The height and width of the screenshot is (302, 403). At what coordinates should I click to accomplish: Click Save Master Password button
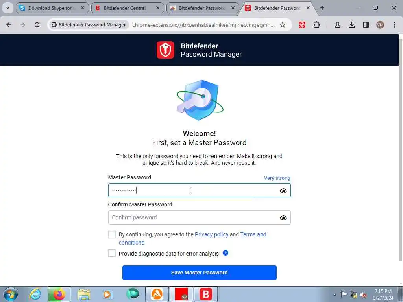tap(200, 273)
